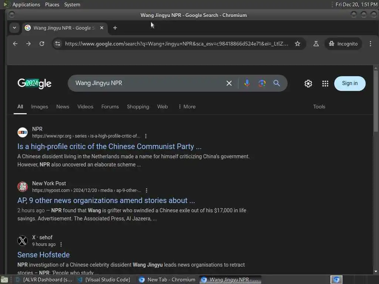Click the nypost.com result URL text
Image resolution: width=379 pixels, height=284 pixels.
pos(87,190)
